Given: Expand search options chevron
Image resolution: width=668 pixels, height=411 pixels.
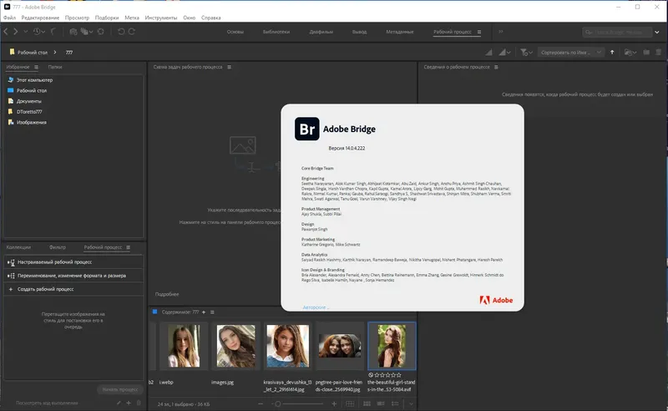Looking at the screenshot, I should click(657, 32).
